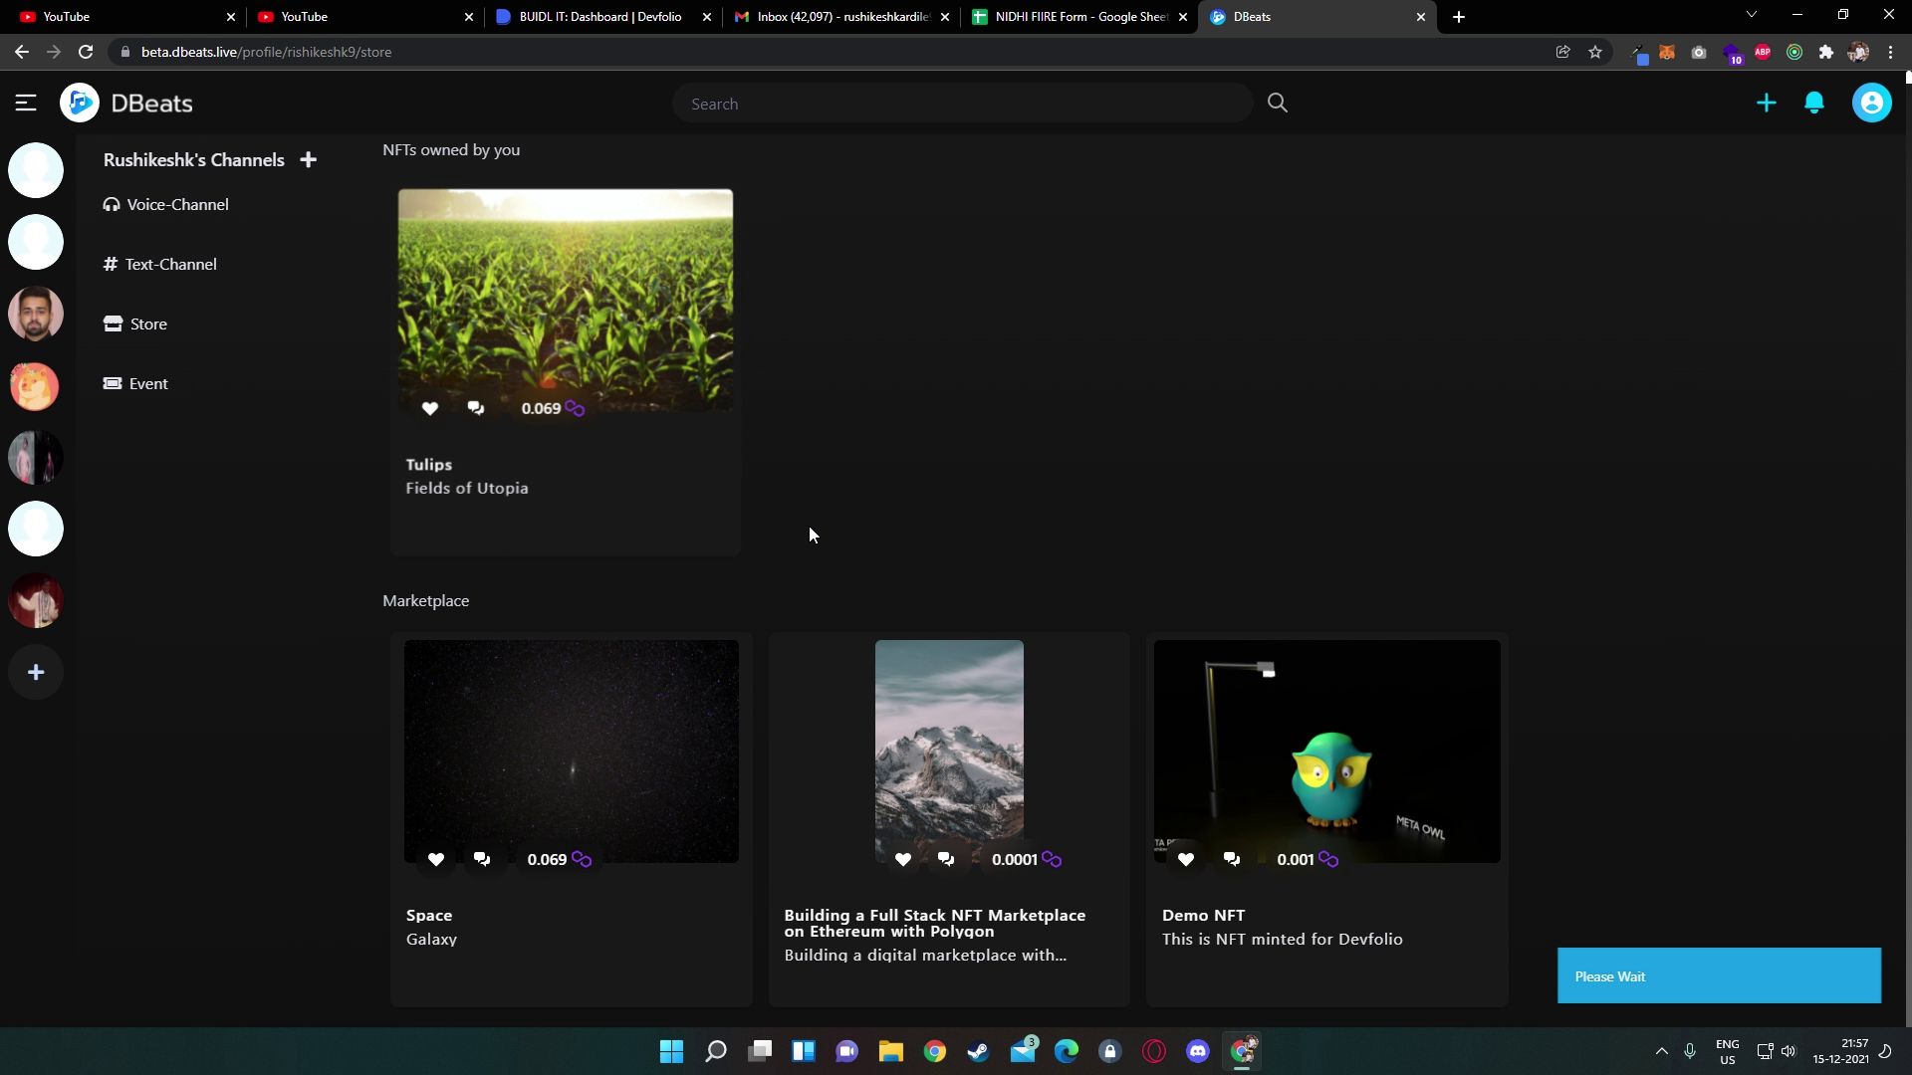Click the add new channel plus icon
The height and width of the screenshot is (1075, 1912).
point(308,159)
